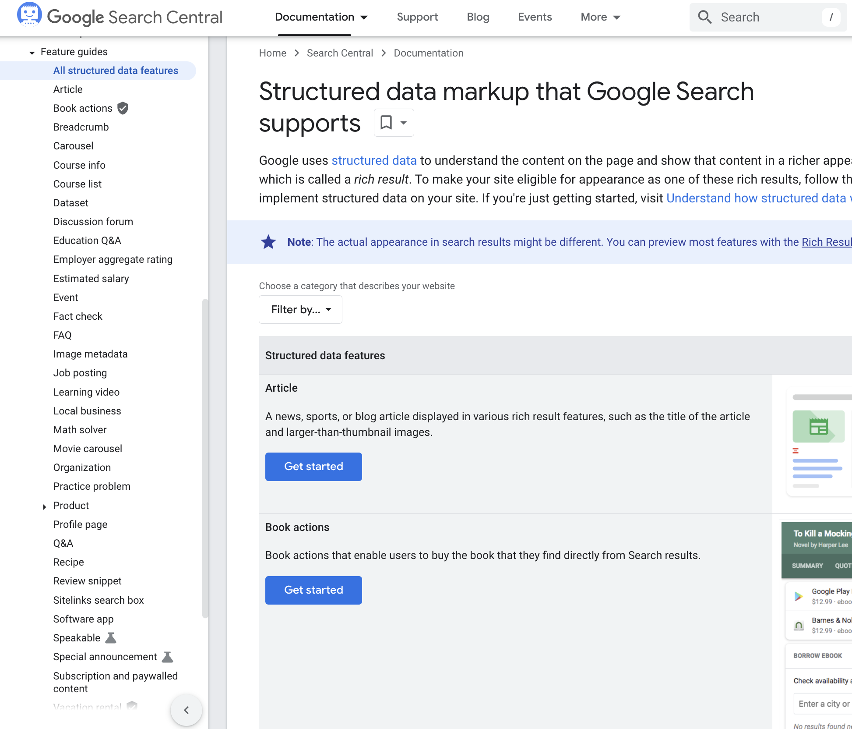Viewport: 852px width, 729px height.
Task: Expand the Product tree item arrow
Action: click(44, 506)
